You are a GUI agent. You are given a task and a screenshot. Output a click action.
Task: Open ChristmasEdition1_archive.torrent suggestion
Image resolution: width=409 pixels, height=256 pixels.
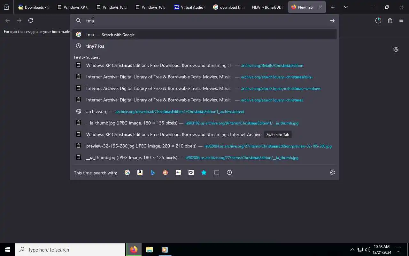204,111
